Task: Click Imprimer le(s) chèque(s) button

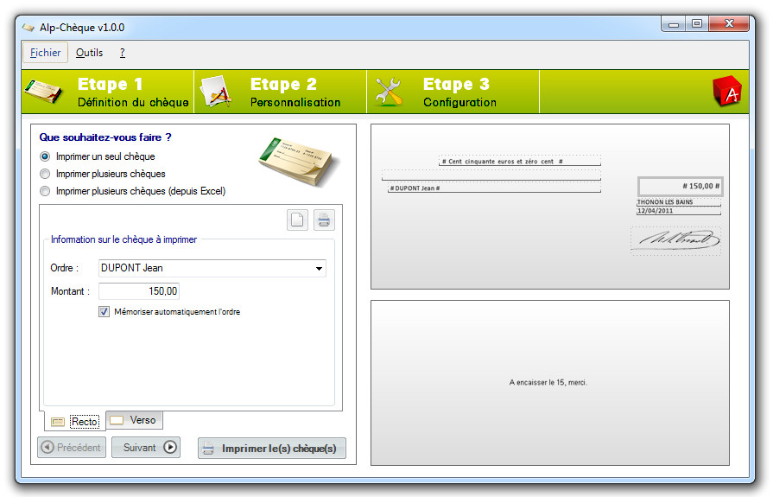Action: [x=272, y=448]
